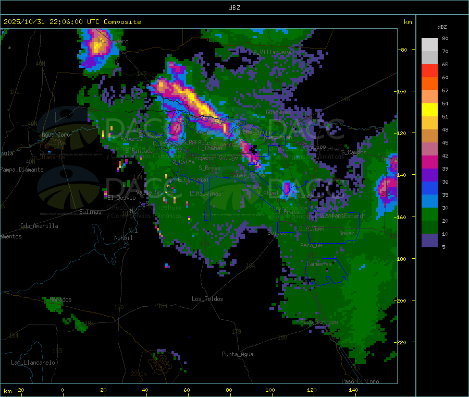Click the 'S_Rosas' location label
Image resolution: width=469 pixels, height=397 pixels.
pyautogui.click(x=209, y=168)
